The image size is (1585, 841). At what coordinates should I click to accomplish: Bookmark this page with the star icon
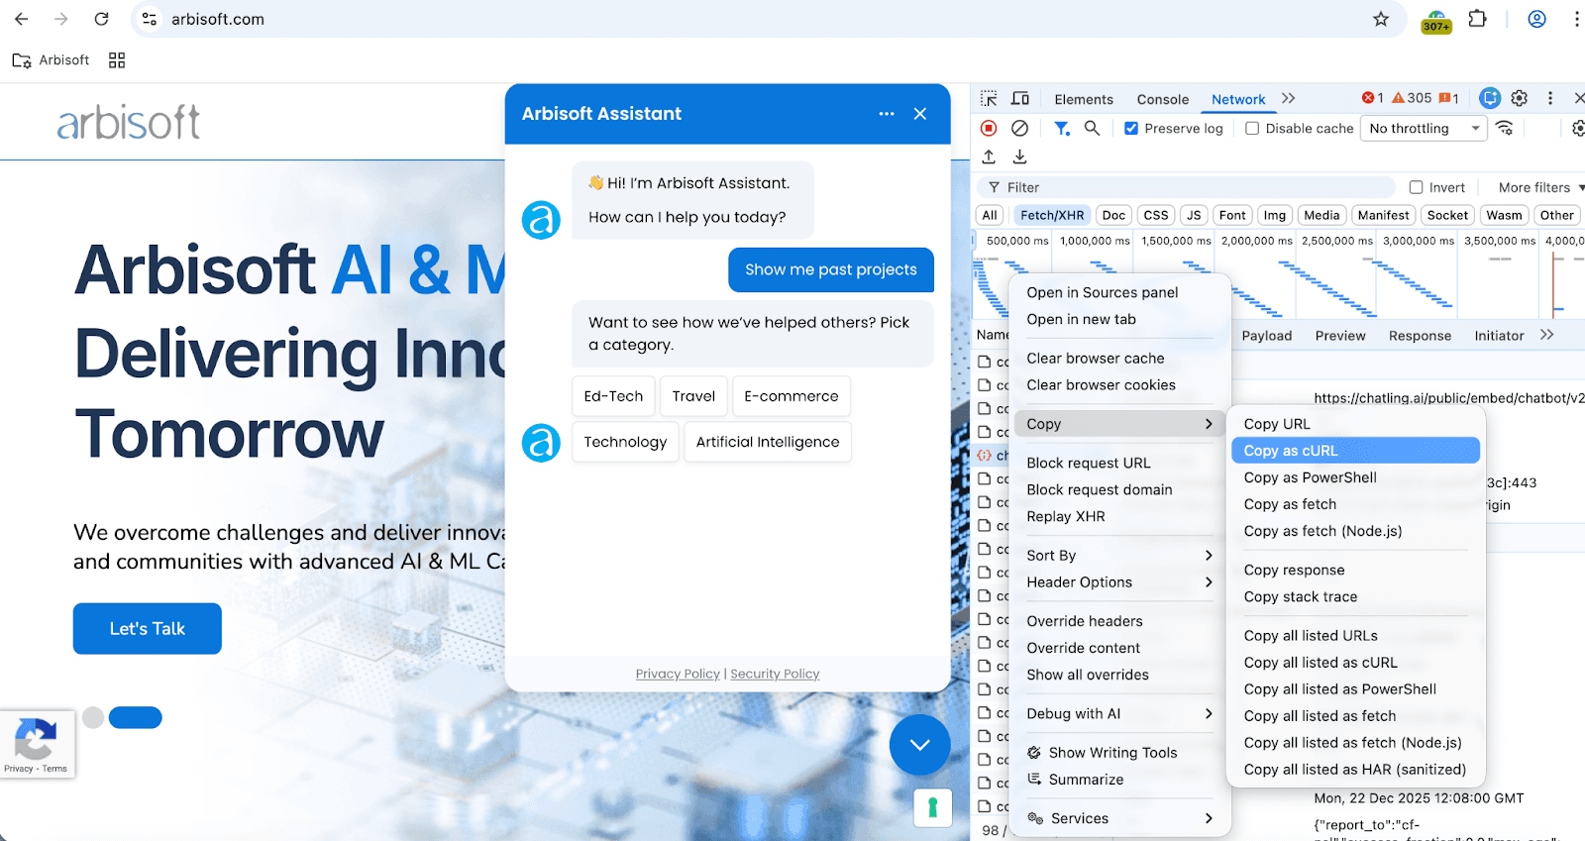(x=1381, y=19)
